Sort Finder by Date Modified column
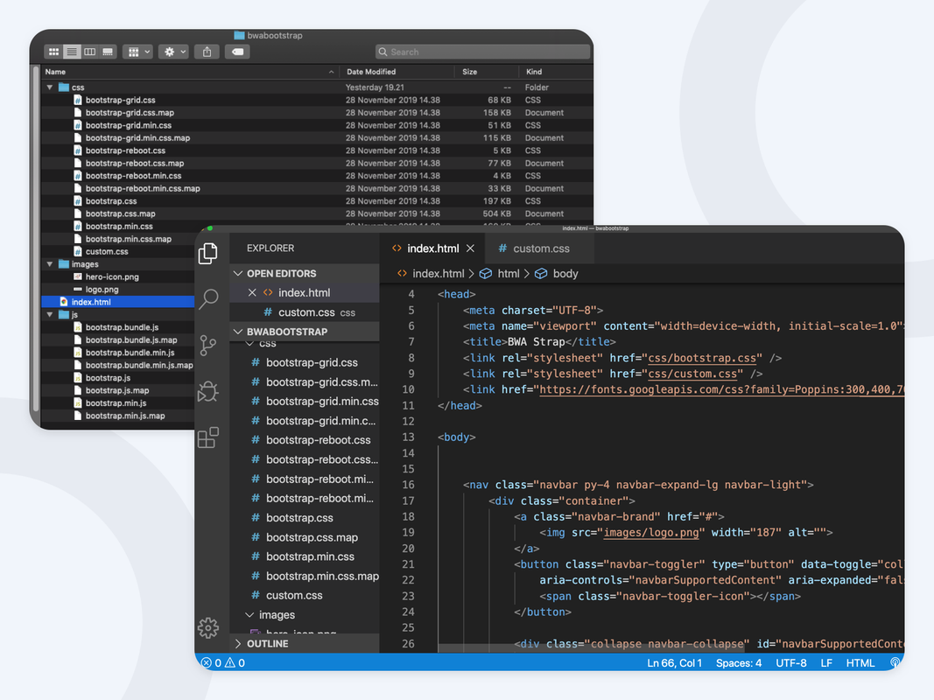The image size is (934, 700). (x=397, y=72)
